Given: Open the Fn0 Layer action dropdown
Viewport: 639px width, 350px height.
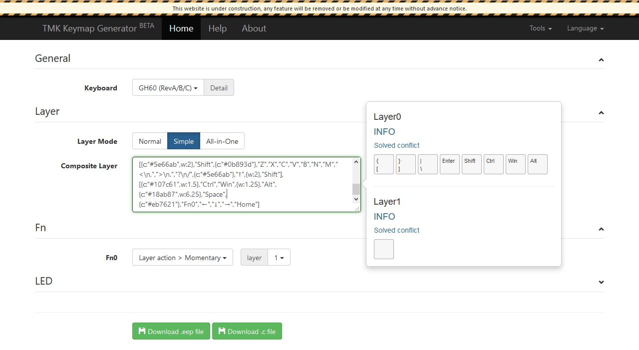Looking at the screenshot, I should pyautogui.click(x=182, y=258).
